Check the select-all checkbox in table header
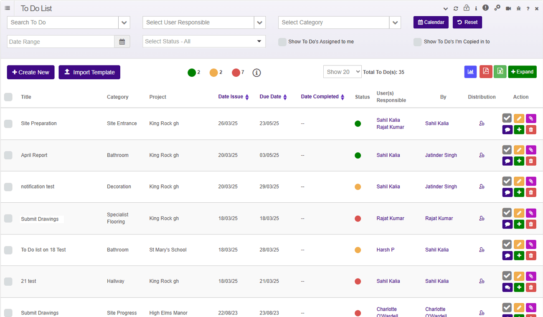Image resolution: width=543 pixels, height=317 pixels. click(8, 97)
